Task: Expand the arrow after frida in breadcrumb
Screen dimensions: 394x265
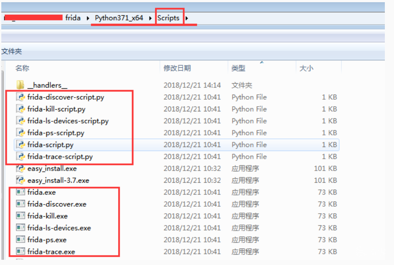Action: (x=88, y=18)
